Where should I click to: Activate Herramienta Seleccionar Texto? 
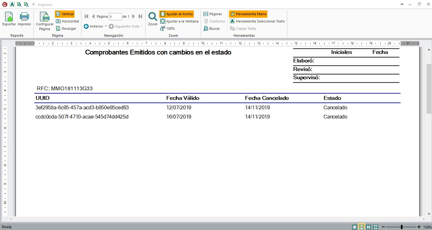coord(257,21)
